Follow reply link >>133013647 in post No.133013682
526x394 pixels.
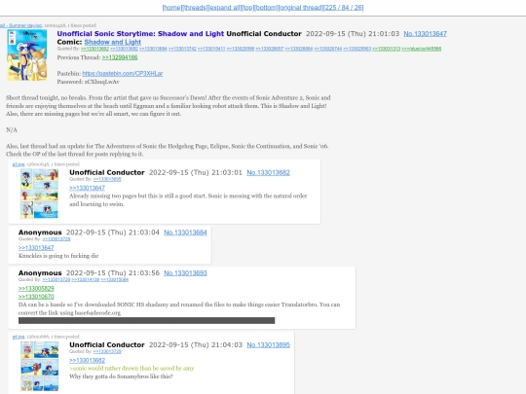pos(87,189)
